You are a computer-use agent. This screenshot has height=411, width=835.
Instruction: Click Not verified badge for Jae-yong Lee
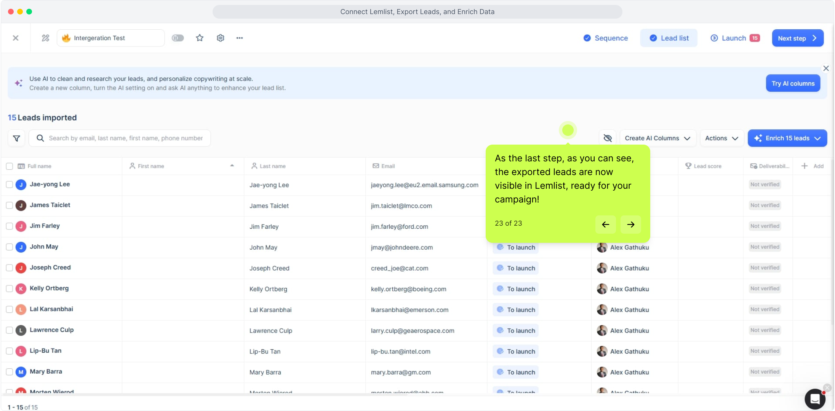[x=765, y=185]
